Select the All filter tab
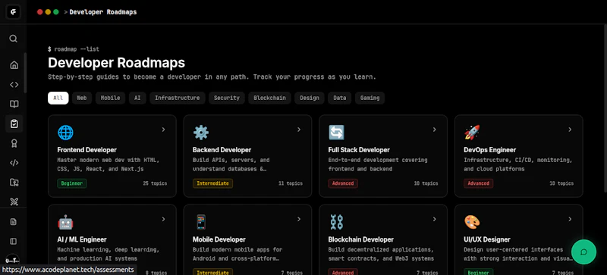 point(58,98)
